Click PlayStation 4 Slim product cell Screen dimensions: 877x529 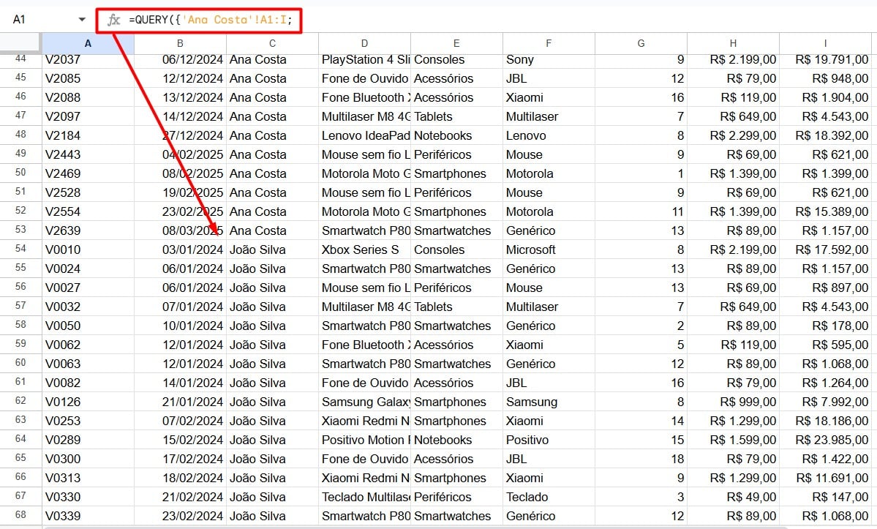coord(365,59)
